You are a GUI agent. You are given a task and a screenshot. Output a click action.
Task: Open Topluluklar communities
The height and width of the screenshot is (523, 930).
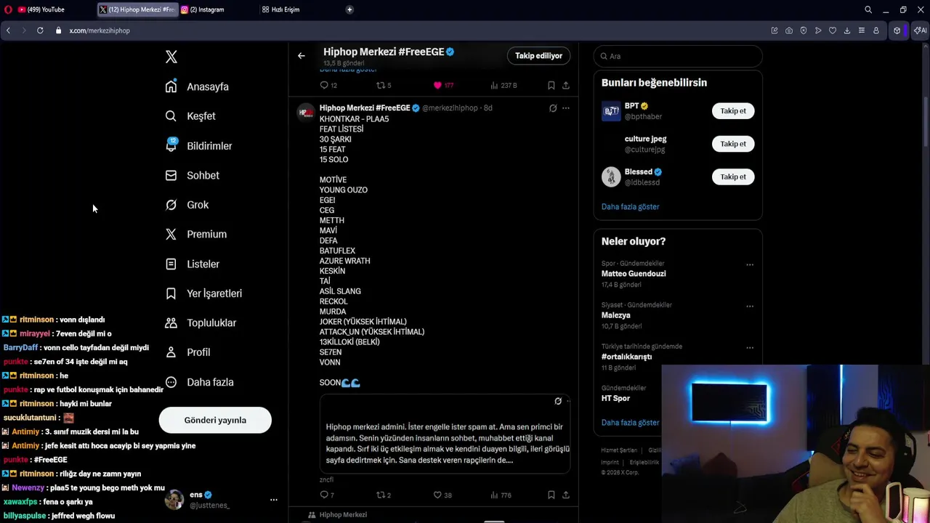[201, 323]
